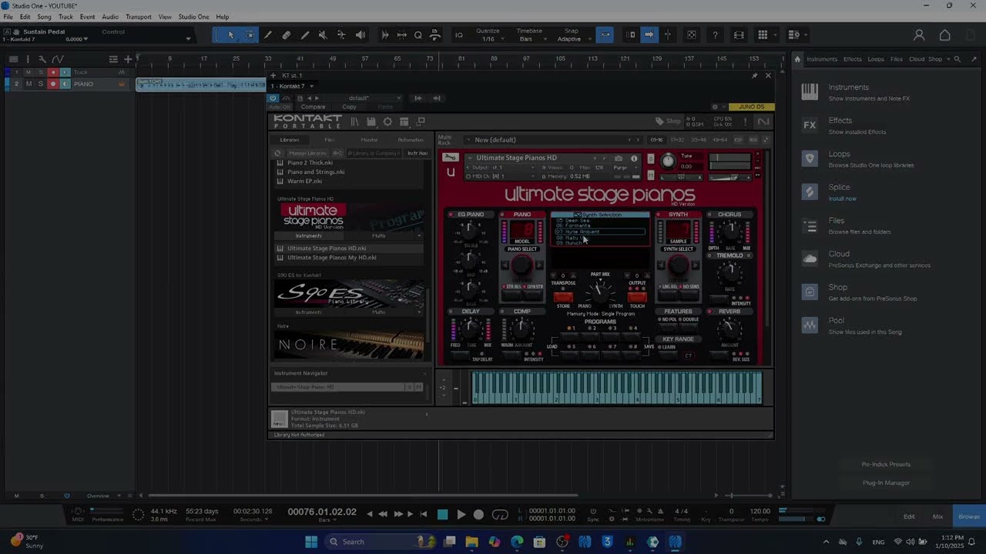
Task: Click the transport Record button
Action: pos(478,515)
